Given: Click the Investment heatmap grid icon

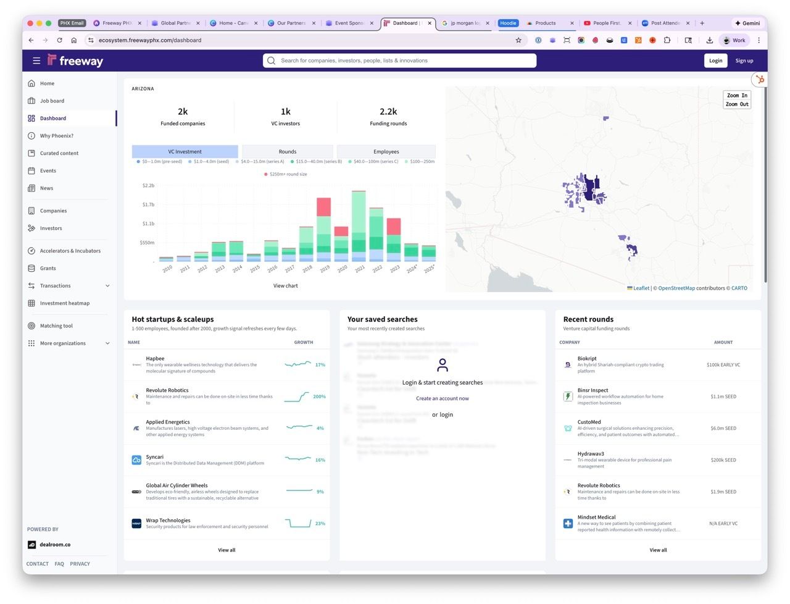Looking at the screenshot, I should 31,303.
